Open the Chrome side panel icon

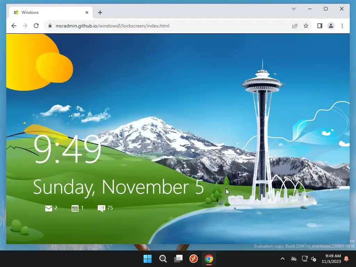[x=320, y=26]
